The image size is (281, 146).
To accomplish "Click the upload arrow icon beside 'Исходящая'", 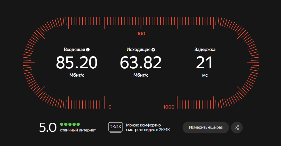I will (153, 50).
